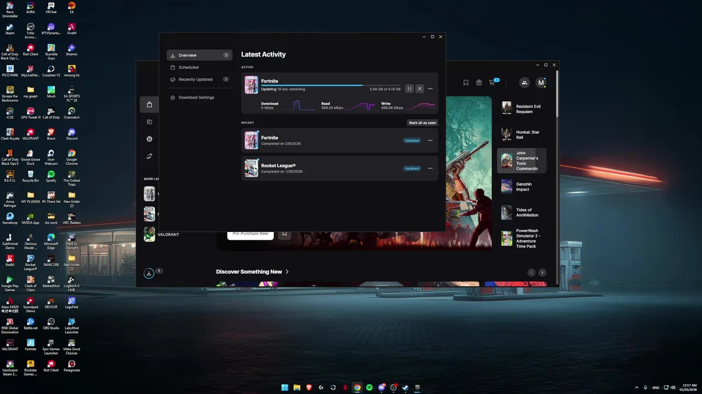The image size is (702, 394).
Task: Open File Explorer from taskbar
Action: tap(297, 387)
